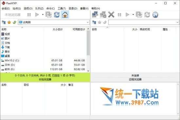The height and width of the screenshot is (120, 180).
Task: Open dropdown arrow beside local play button
Action: click(43, 15)
